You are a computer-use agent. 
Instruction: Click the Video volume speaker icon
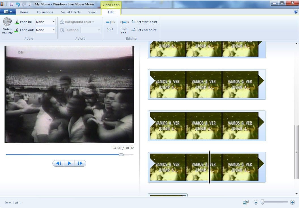7,22
